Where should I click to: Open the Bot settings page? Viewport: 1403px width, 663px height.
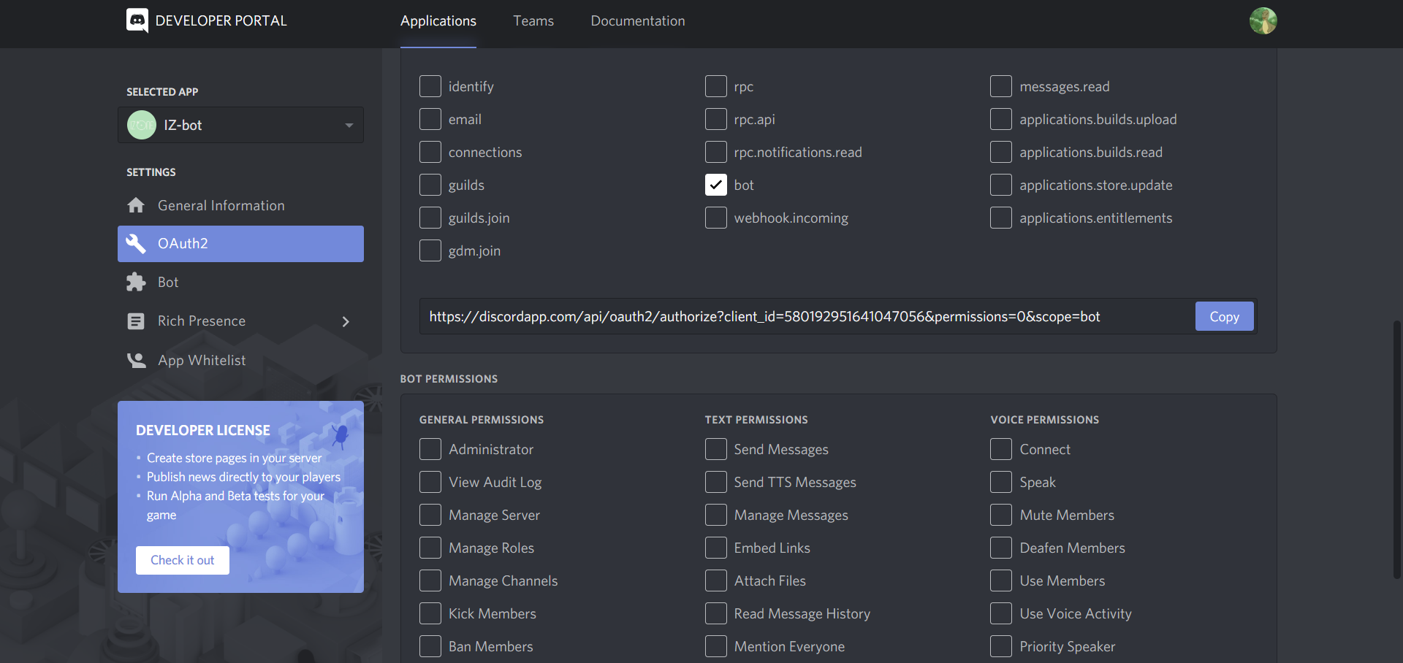(x=240, y=282)
